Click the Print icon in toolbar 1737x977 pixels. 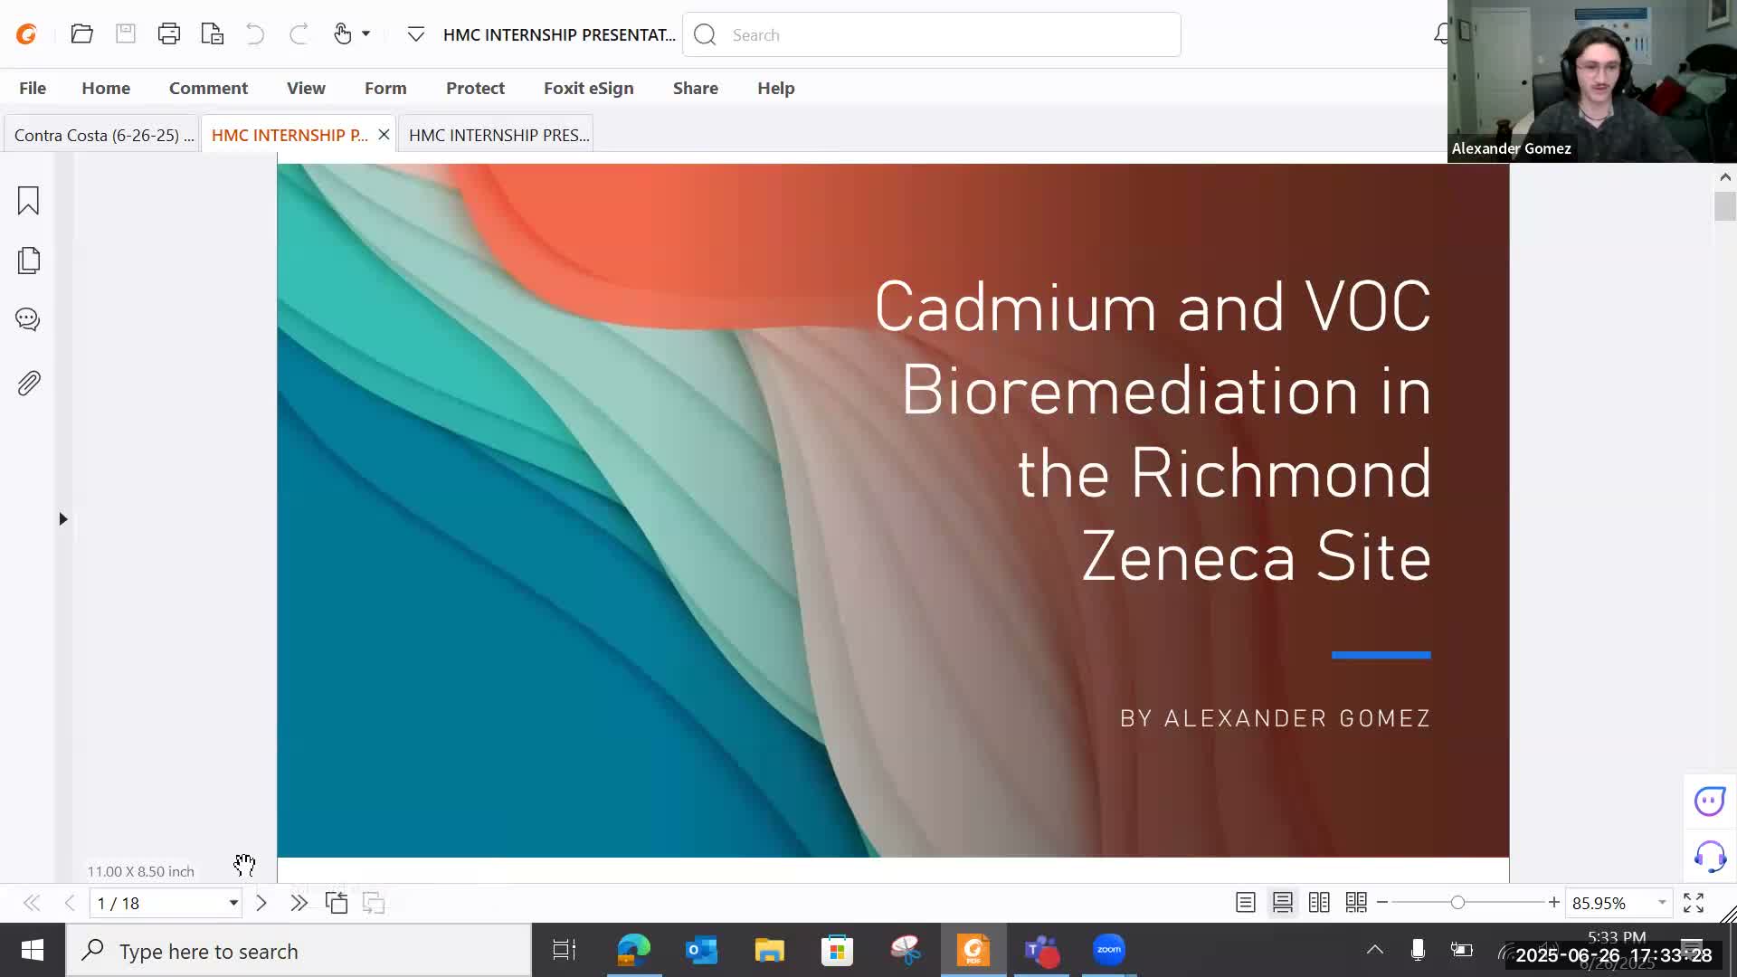pyautogui.click(x=168, y=34)
